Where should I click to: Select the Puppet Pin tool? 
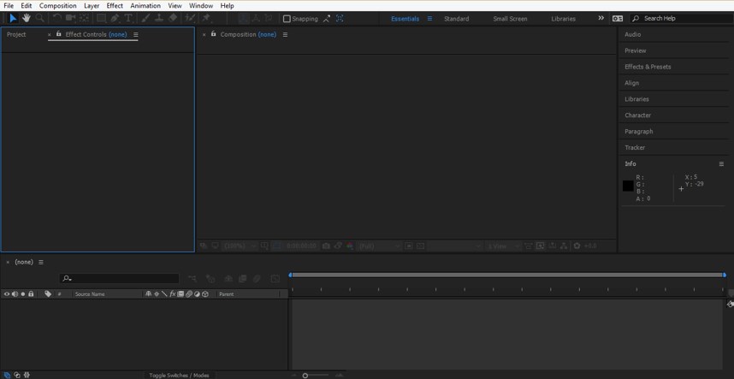point(206,18)
